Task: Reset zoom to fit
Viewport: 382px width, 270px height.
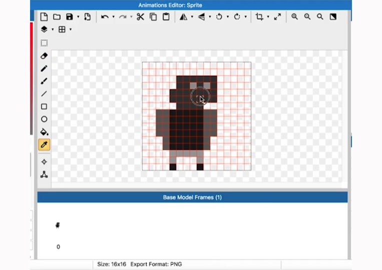Action: [x=320, y=17]
